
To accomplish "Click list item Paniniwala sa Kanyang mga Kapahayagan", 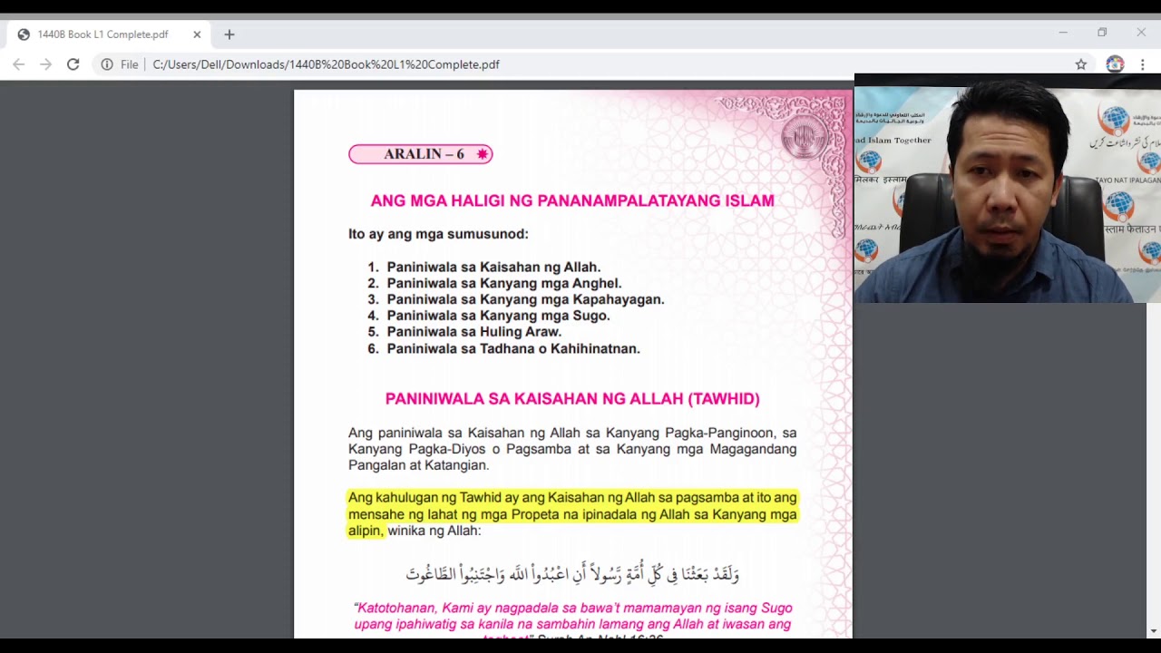I will click(x=525, y=299).
